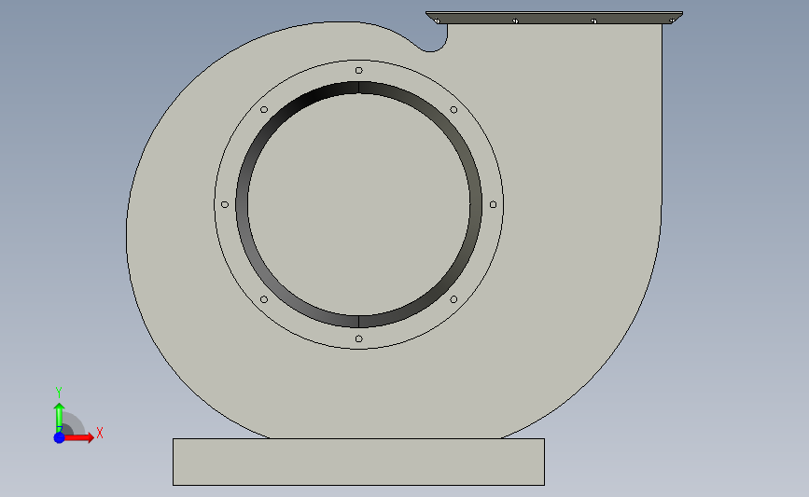Select the leftmost bolt hole on the inlet flange
Image resolution: width=809 pixels, height=497 pixels.
click(x=225, y=205)
